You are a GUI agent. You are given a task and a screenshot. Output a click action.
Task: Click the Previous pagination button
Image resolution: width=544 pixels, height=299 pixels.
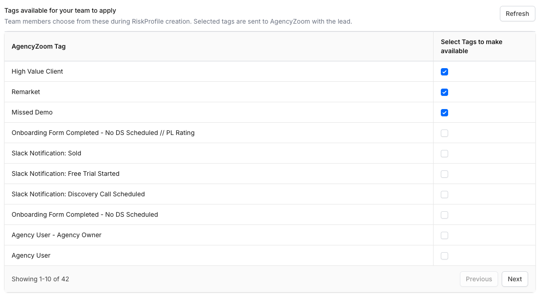[479, 279]
